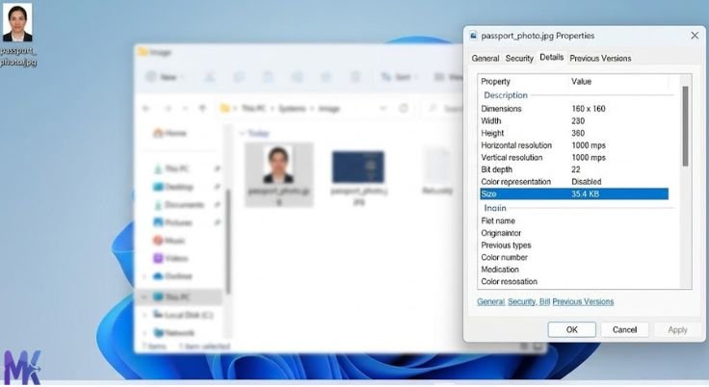Click the Copy icon in Explorer toolbar
Image resolution: width=709 pixels, height=387 pixels.
pos(239,77)
